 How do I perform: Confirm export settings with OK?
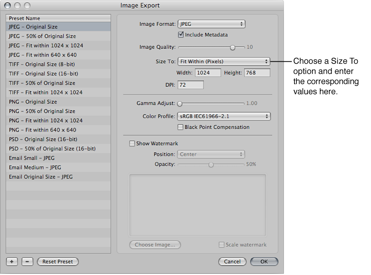(x=264, y=262)
